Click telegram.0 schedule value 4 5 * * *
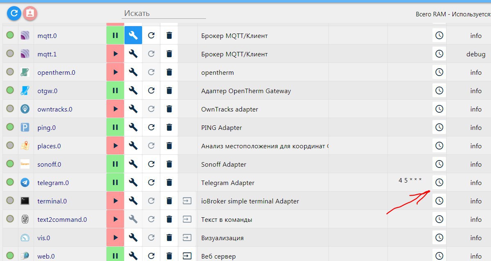This screenshot has height=261, width=491. pos(410,180)
